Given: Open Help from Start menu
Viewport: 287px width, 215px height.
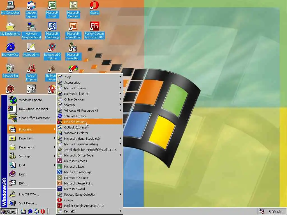Looking at the screenshot, I should (x=32, y=174).
